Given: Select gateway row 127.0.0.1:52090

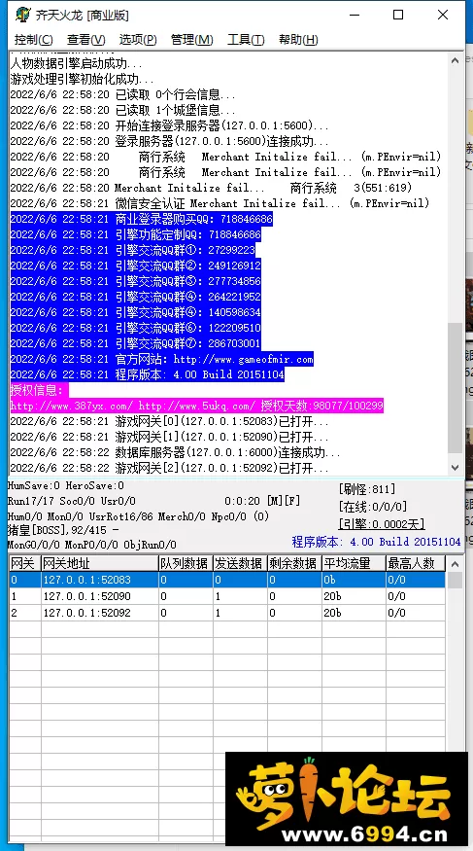Looking at the screenshot, I should tap(227, 596).
